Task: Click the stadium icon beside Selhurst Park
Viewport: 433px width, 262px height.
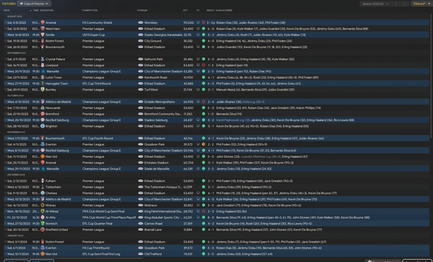Action: tap(141, 59)
